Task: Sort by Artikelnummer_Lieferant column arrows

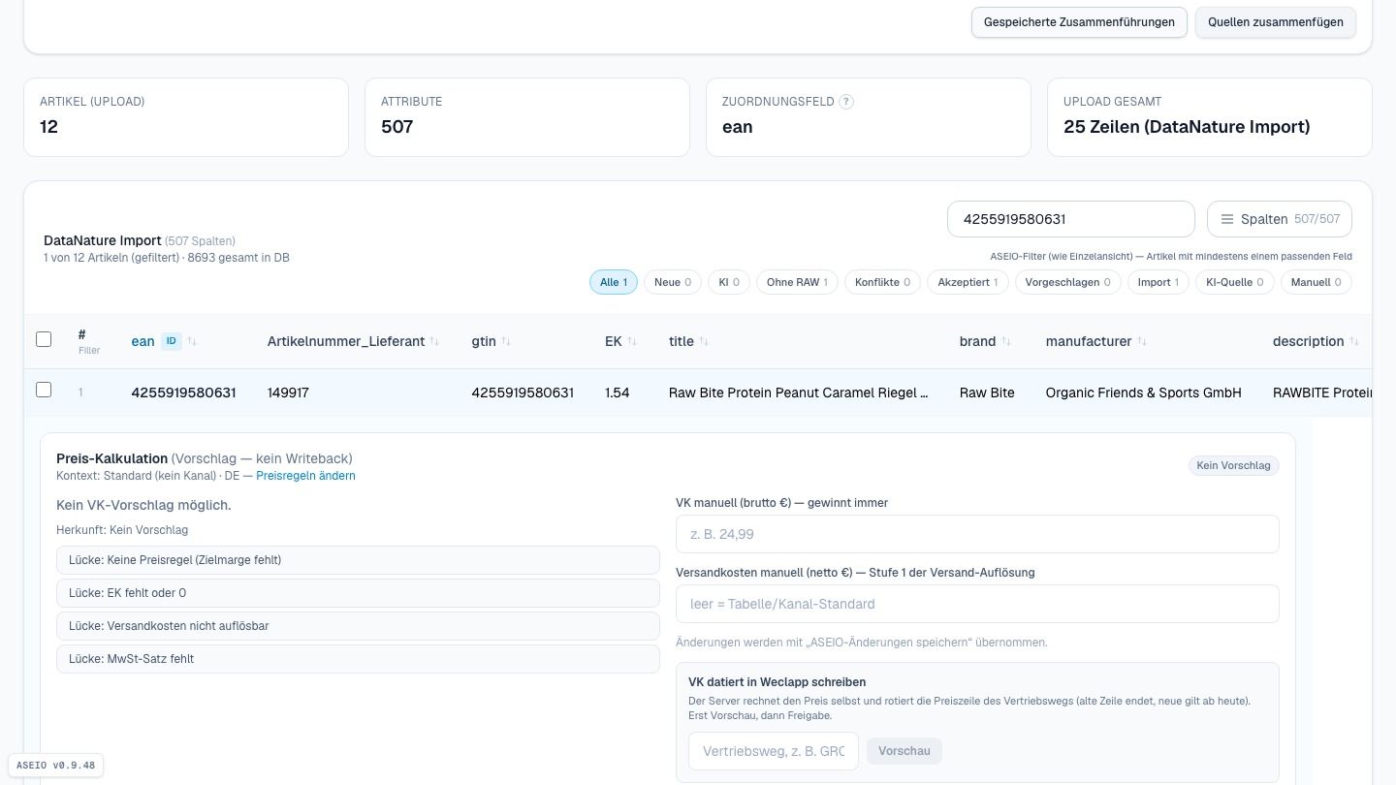Action: (434, 341)
